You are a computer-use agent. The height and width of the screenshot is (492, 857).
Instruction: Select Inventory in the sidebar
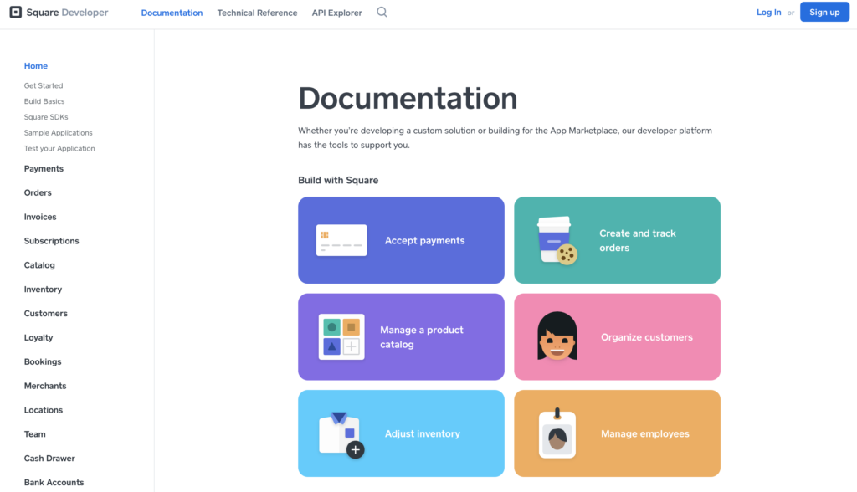point(43,290)
